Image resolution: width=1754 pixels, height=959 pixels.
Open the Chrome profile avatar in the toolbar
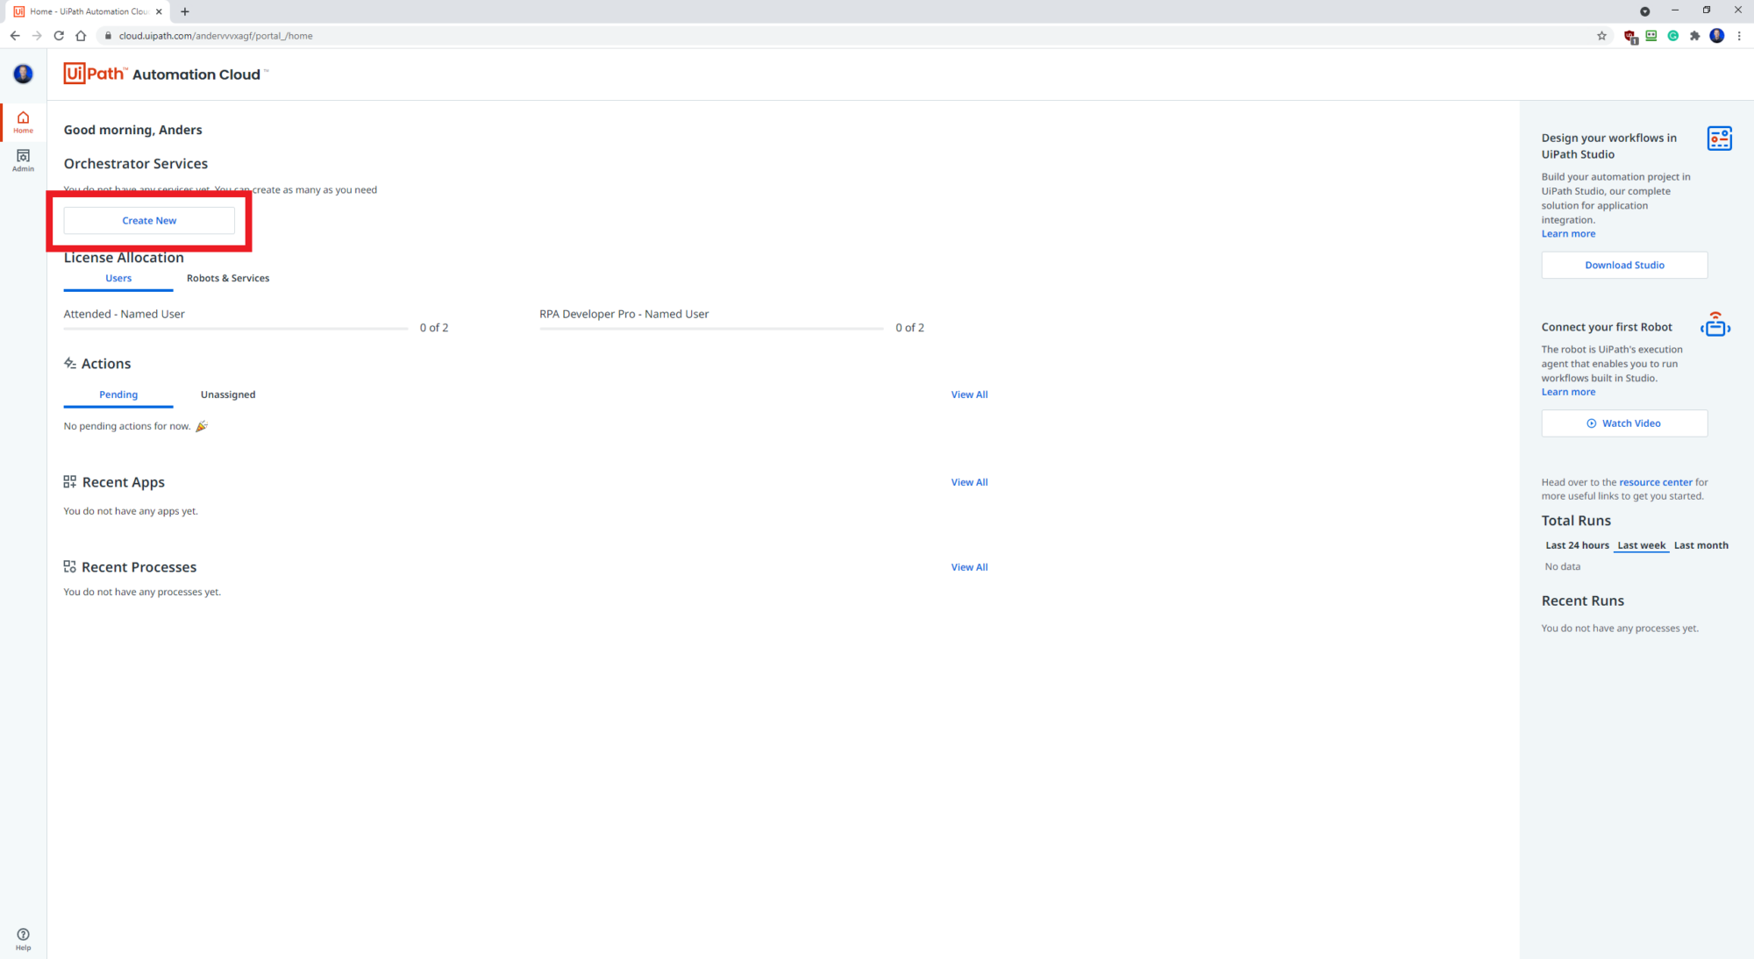click(x=1717, y=36)
